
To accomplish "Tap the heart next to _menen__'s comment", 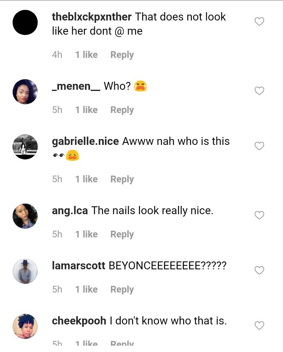I will click(259, 91).
